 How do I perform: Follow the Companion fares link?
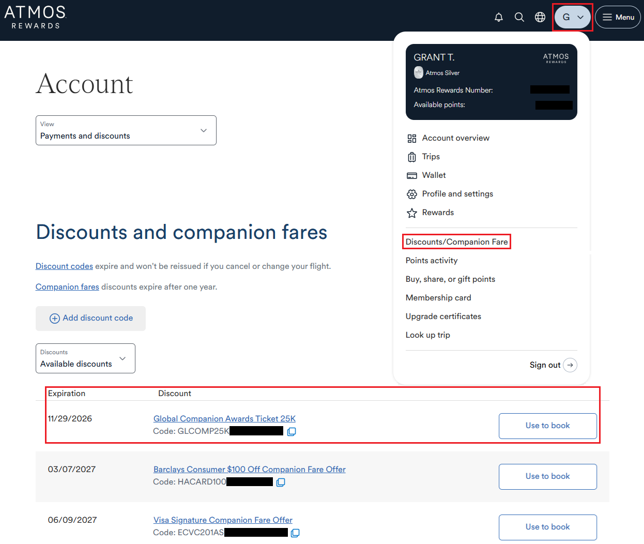67,287
